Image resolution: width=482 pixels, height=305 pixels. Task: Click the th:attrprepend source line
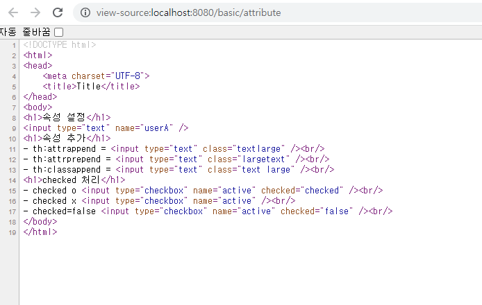click(176, 159)
